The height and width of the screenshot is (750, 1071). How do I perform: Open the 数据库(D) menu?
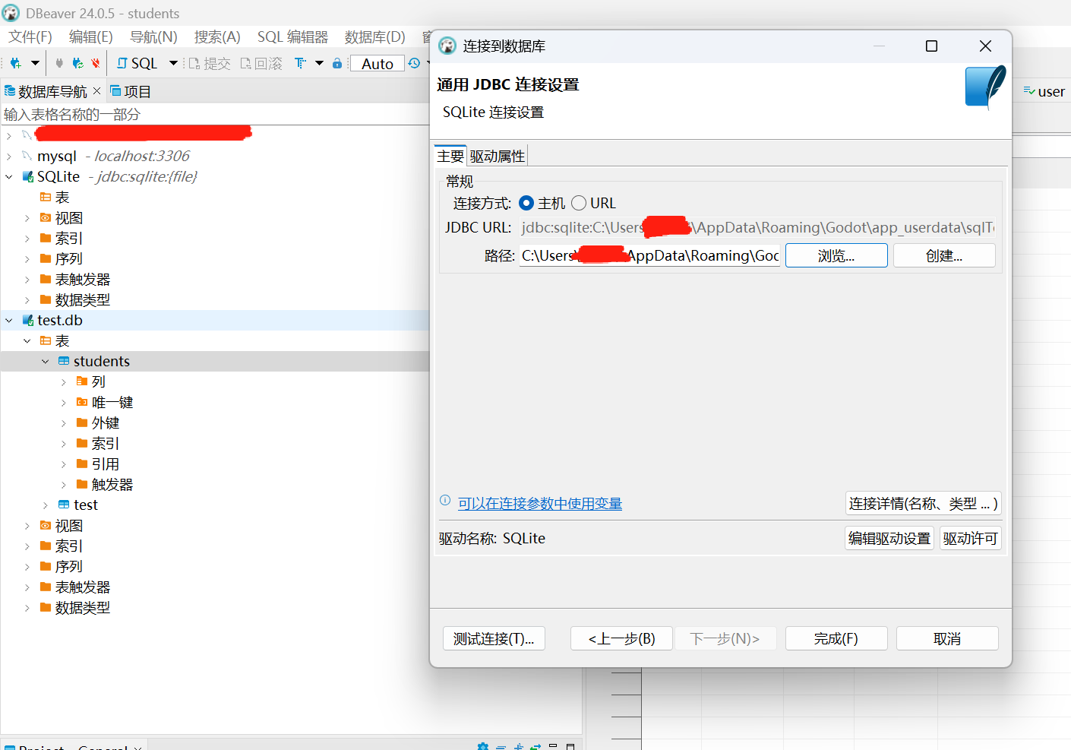375,36
